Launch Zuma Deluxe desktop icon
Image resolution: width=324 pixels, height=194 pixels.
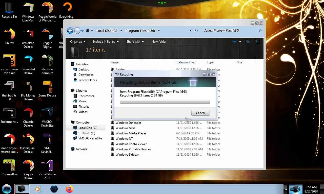[47, 89]
